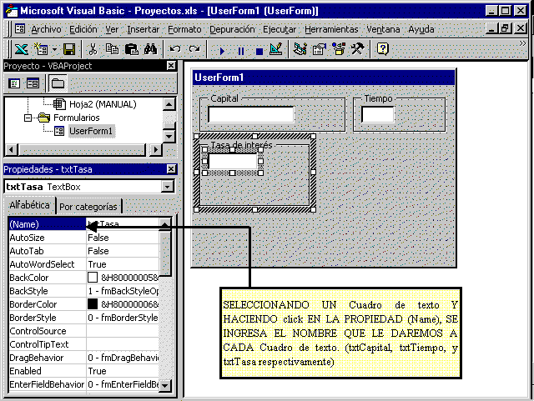The height and width of the screenshot is (401, 534).
Task: Open the Archivo menu
Action: tap(47, 30)
